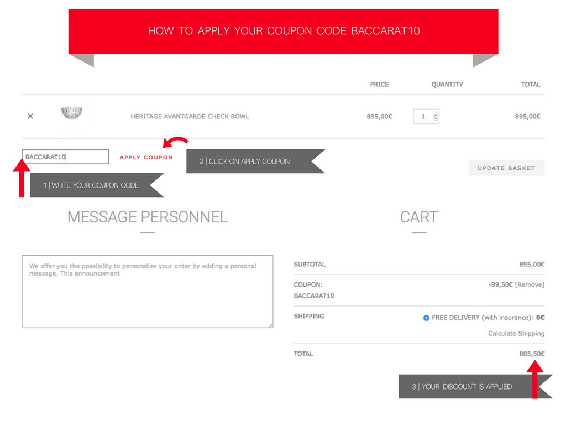Click the 'Your discount is applied' step label
The image size is (566, 425).
tap(462, 387)
